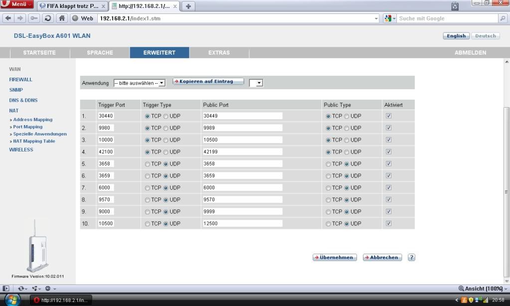Click the Übernehmen button
Image resolution: width=510 pixels, height=306 pixels.
(334, 257)
